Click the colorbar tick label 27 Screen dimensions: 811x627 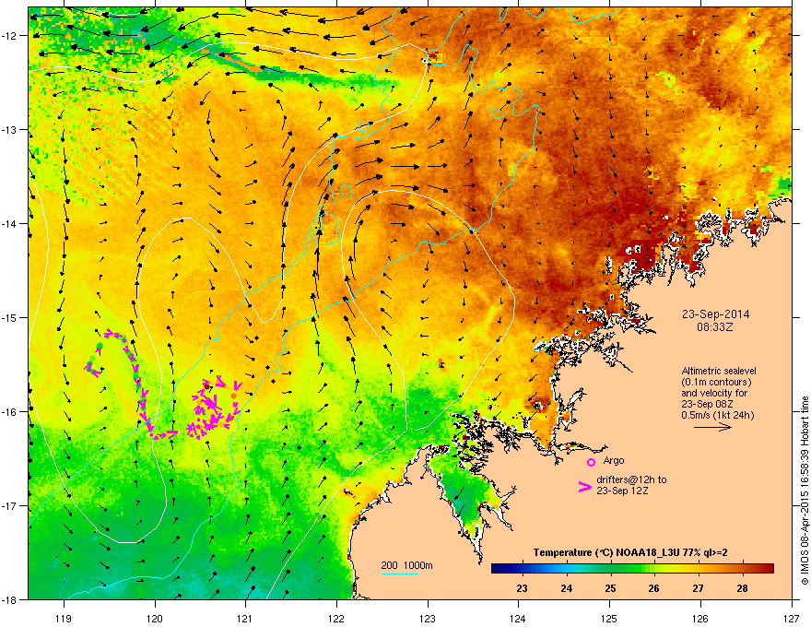tap(699, 588)
